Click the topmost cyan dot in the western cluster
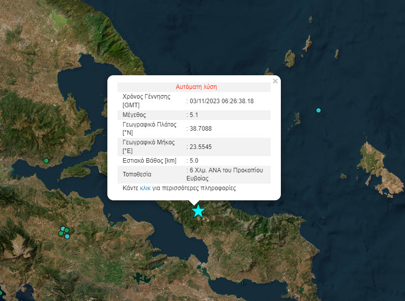The image size is (405, 301). pos(63,229)
